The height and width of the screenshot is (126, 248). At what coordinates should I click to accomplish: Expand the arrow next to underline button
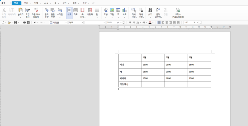(x=140, y=23)
